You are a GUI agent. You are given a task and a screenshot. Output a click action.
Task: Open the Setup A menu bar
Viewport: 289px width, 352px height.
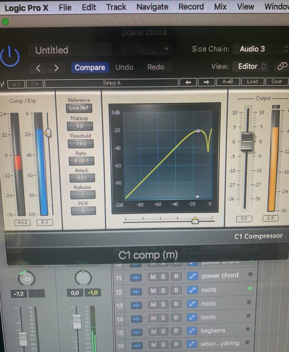click(x=112, y=83)
